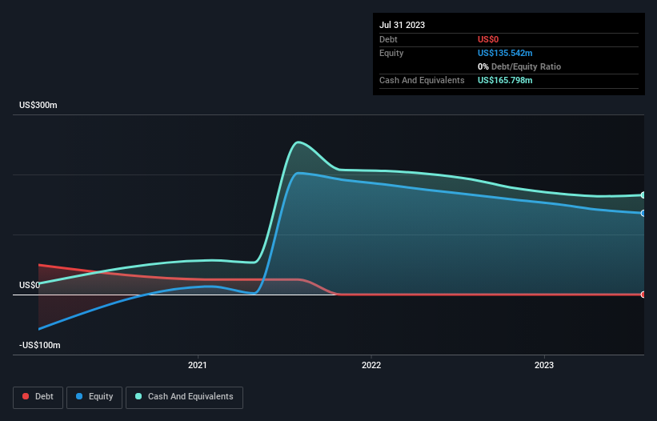
Task: Click the teal Cash legend dot
Action: (138, 396)
